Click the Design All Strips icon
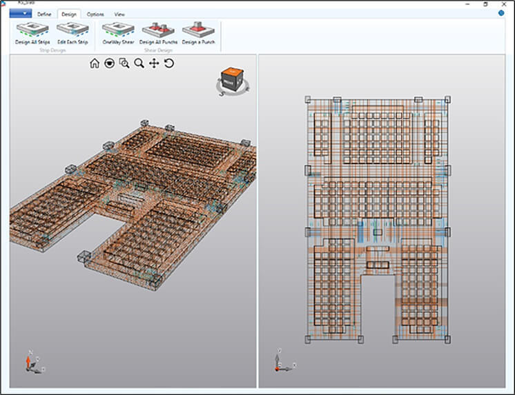The width and height of the screenshot is (515, 395). tap(32, 32)
